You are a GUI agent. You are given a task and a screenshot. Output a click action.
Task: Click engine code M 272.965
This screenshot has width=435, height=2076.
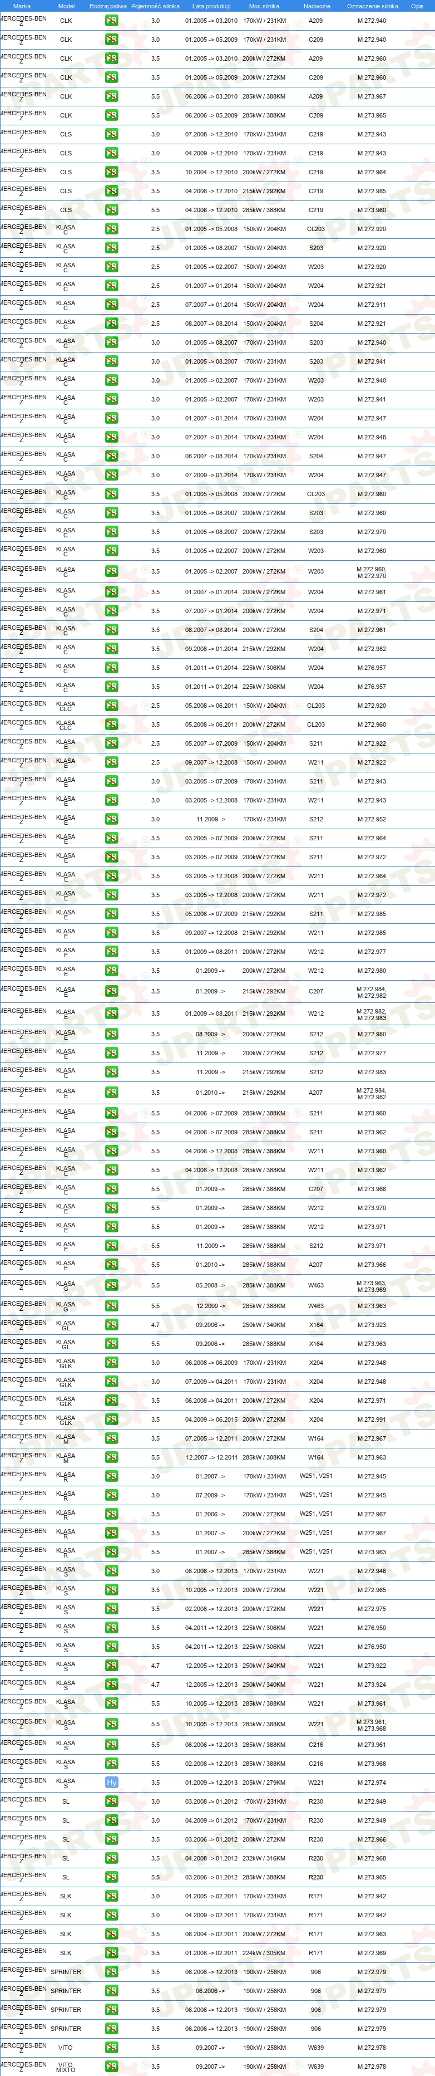tap(372, 1590)
